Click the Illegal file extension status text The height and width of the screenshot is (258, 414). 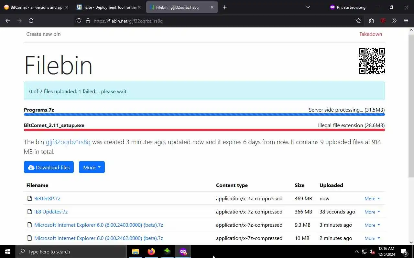point(351,125)
